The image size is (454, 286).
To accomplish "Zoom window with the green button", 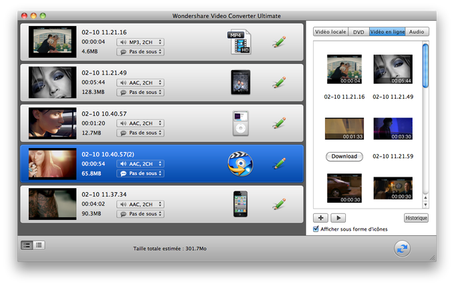I will coord(43,16).
